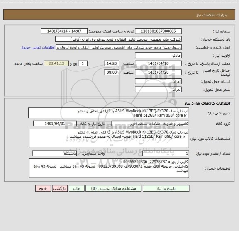Click the توضیحات خریدار label

click(x=218, y=168)
